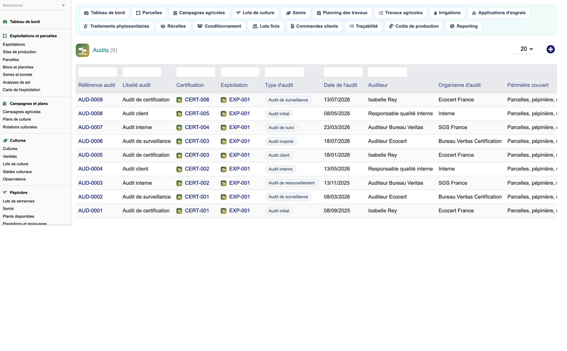The width and height of the screenshot is (567, 351).
Task: Click exploitation icon in AUD-0001 row
Action: pos(223,211)
